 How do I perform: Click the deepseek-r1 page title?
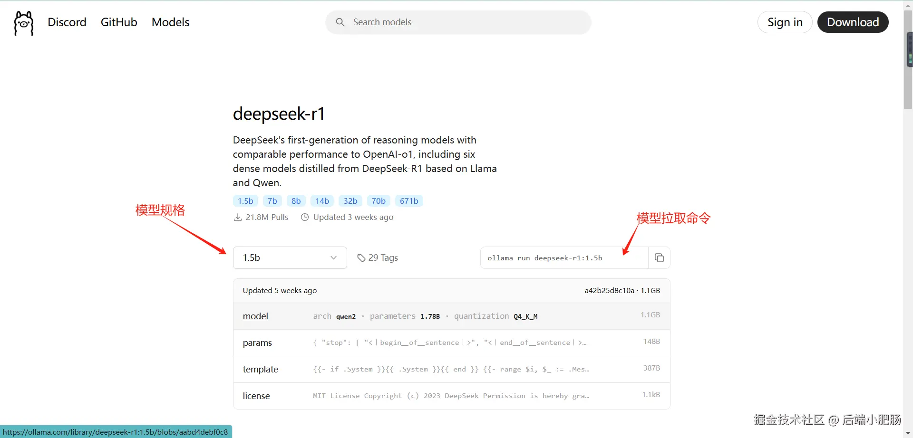279,114
